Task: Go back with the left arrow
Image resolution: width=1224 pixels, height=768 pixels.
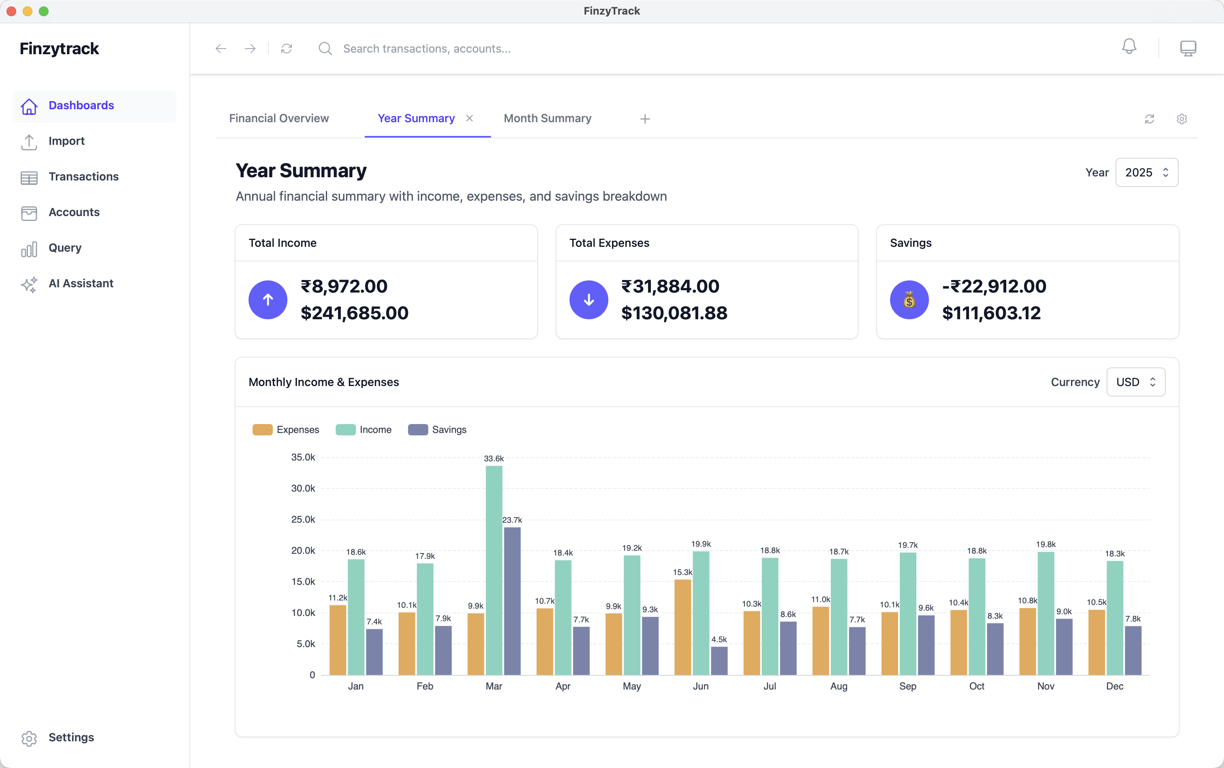Action: [x=221, y=49]
